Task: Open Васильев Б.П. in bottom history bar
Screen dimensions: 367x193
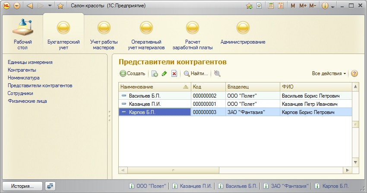Action: [x=238, y=186]
